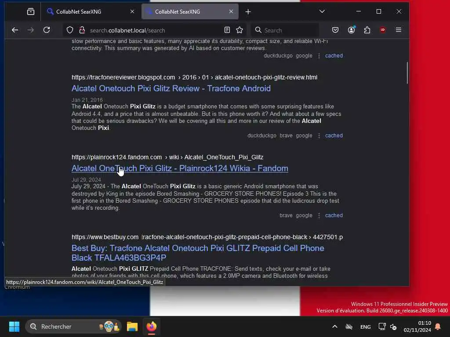450x337 pixels.
Task: Click the OneDrive cloud tray icon
Action: click(349, 326)
